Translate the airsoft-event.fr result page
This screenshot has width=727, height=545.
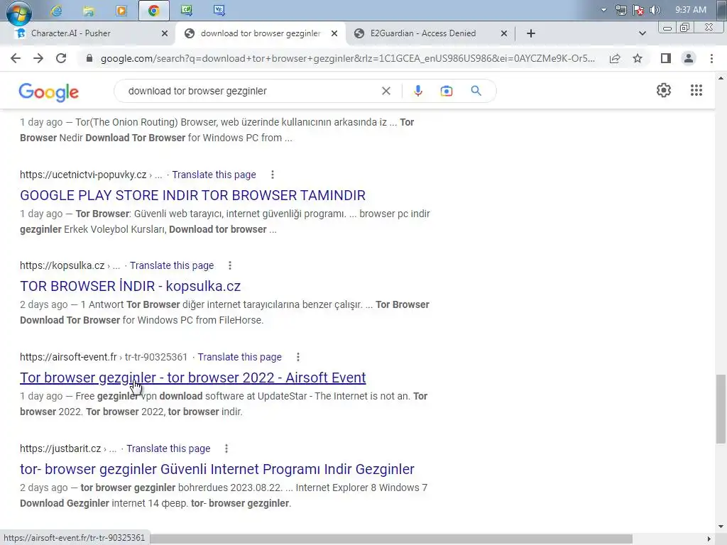(240, 357)
